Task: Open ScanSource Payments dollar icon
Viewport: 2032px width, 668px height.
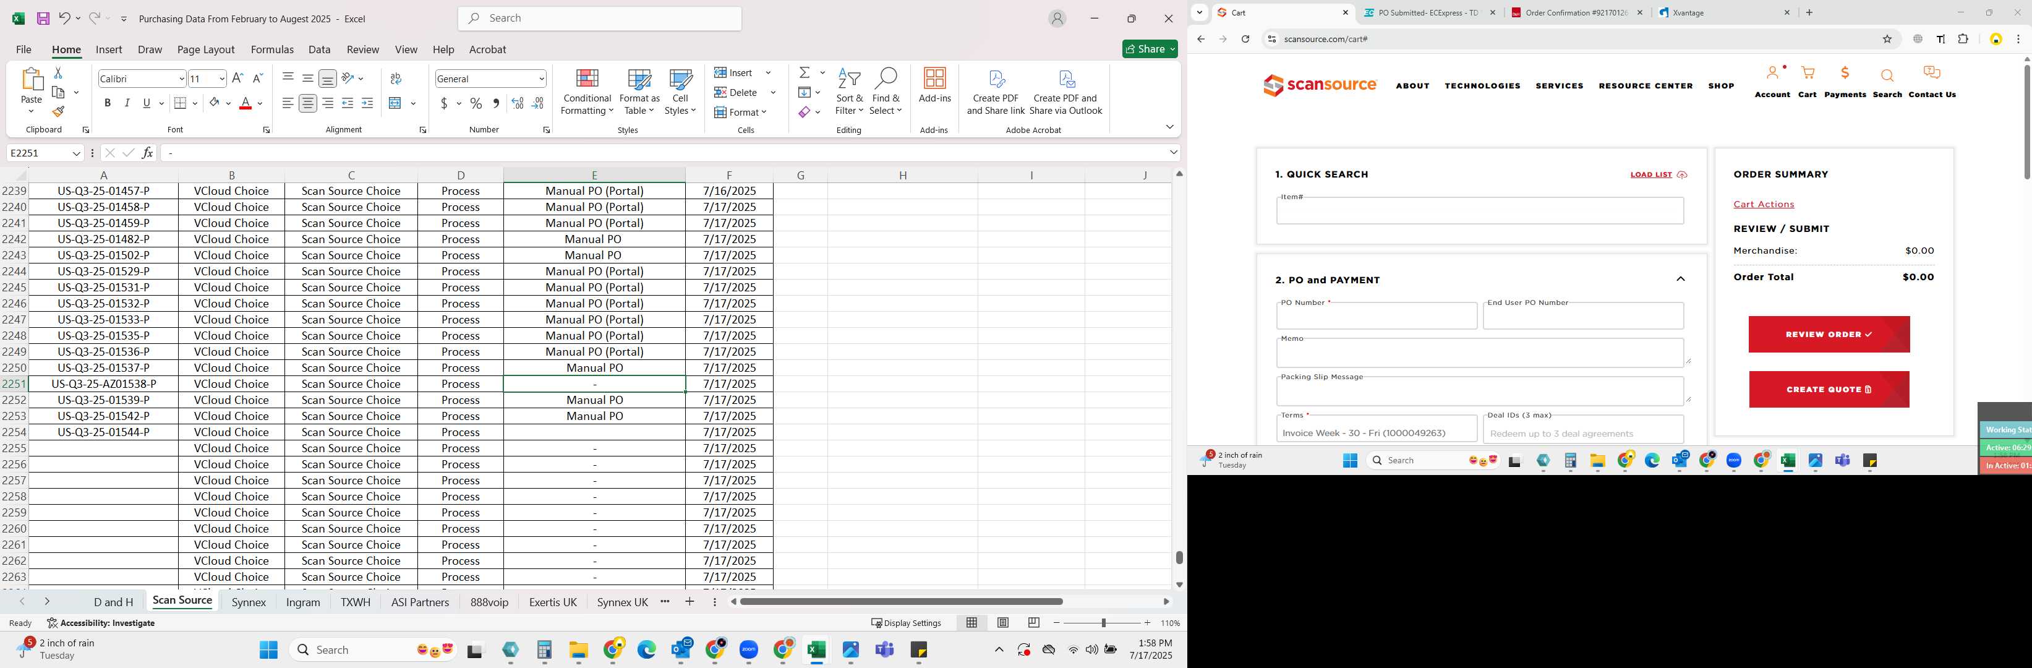Action: tap(1845, 74)
